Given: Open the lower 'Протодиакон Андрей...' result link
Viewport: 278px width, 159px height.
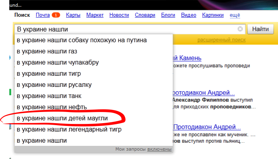Looking at the screenshot, I should click(x=207, y=127).
